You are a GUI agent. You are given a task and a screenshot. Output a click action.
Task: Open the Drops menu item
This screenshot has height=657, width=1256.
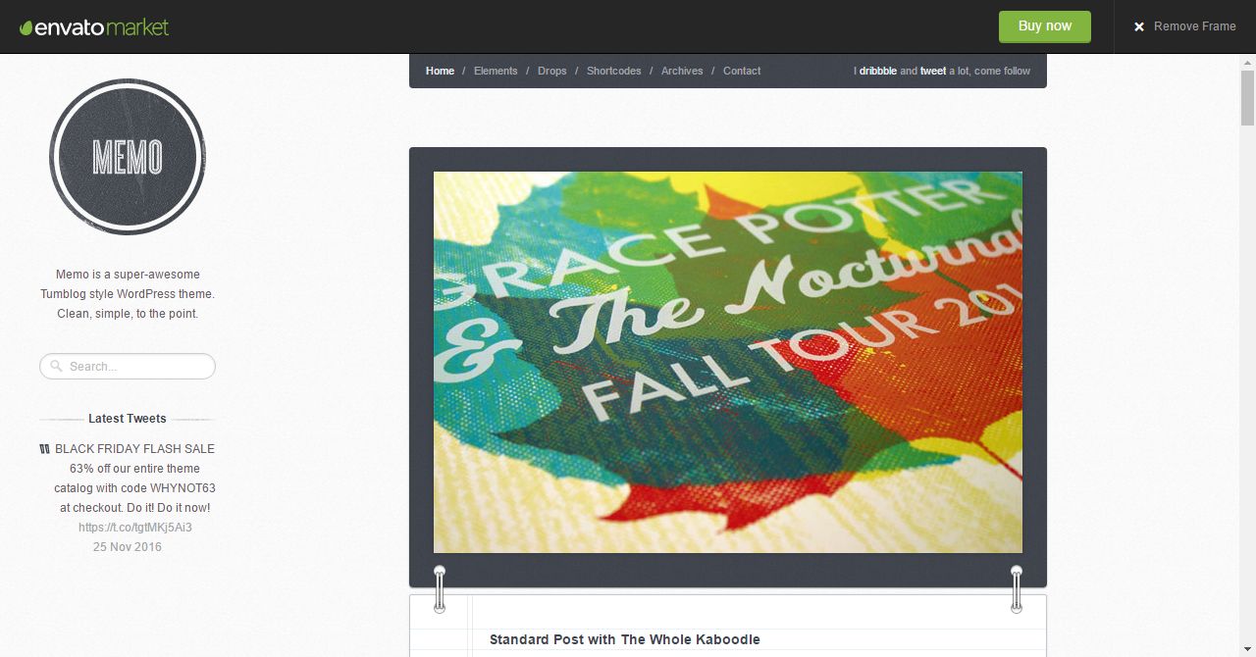tap(552, 71)
